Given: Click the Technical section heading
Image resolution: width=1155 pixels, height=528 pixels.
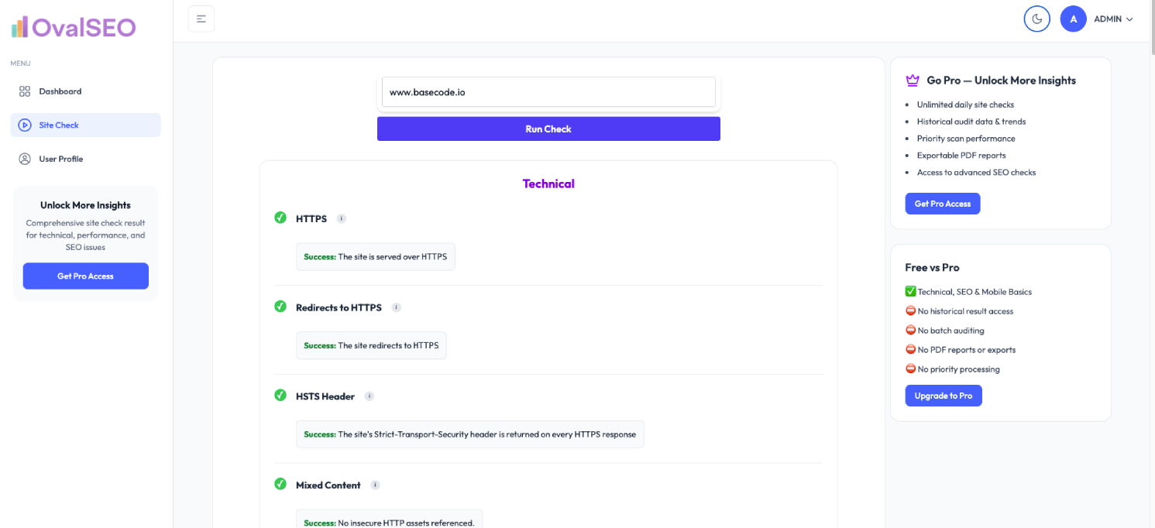Looking at the screenshot, I should click(x=548, y=183).
